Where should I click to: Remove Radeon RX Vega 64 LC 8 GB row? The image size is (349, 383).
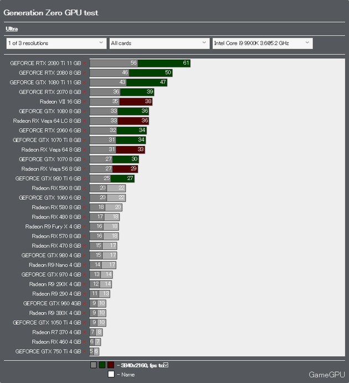click(x=84, y=121)
